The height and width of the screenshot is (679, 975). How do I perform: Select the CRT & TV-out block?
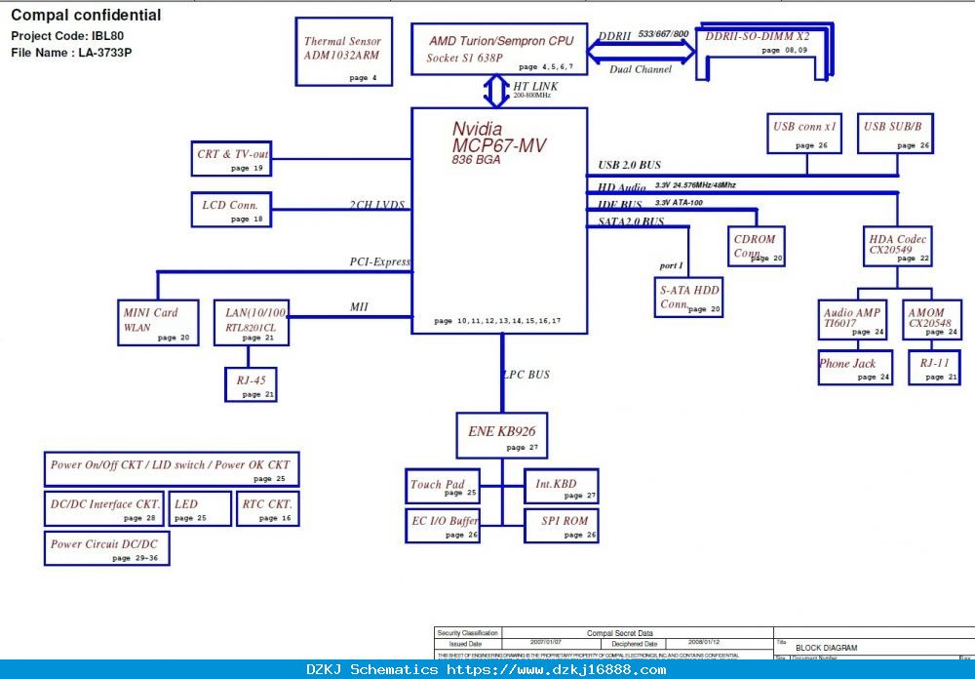click(x=231, y=158)
